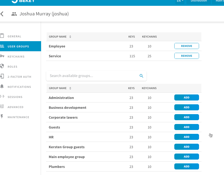Add the Plumbers group

(x=187, y=167)
